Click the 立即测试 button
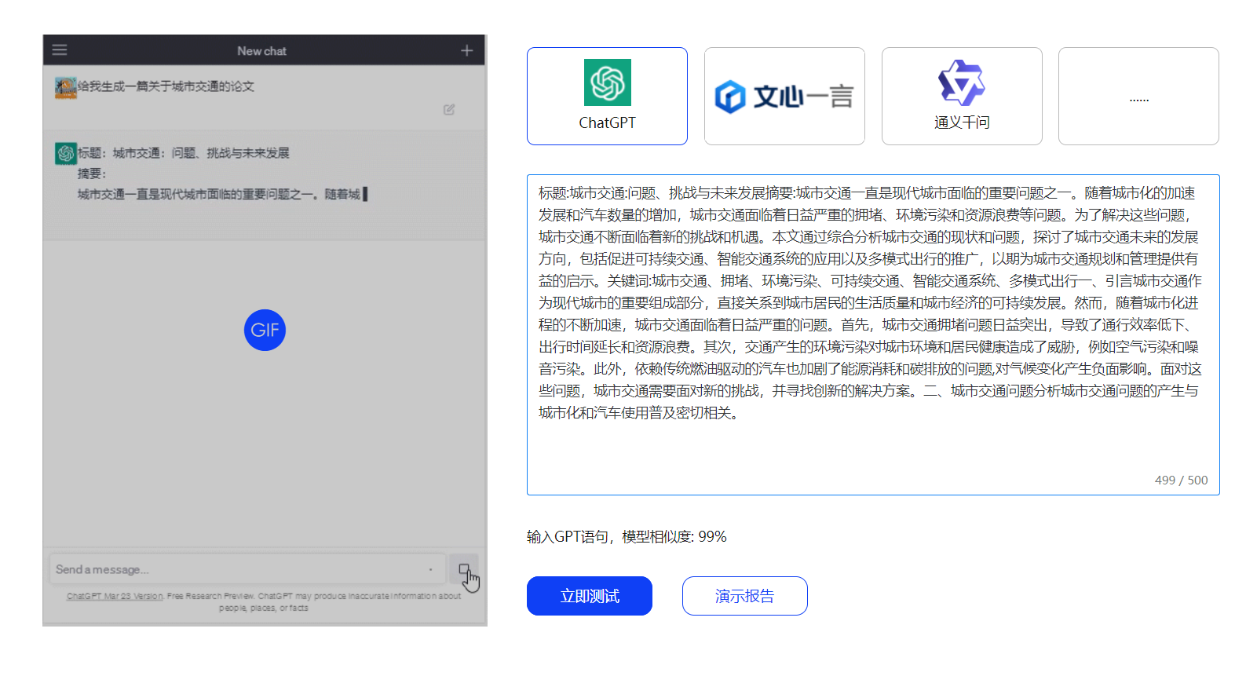This screenshot has width=1246, height=676. pos(590,596)
